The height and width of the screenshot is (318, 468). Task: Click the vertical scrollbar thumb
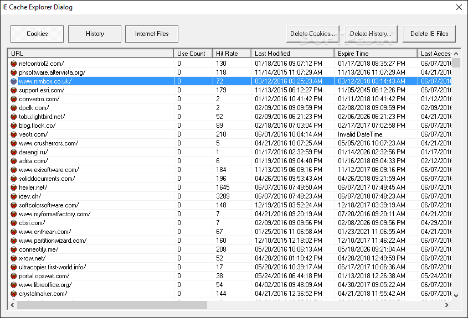coord(456,63)
